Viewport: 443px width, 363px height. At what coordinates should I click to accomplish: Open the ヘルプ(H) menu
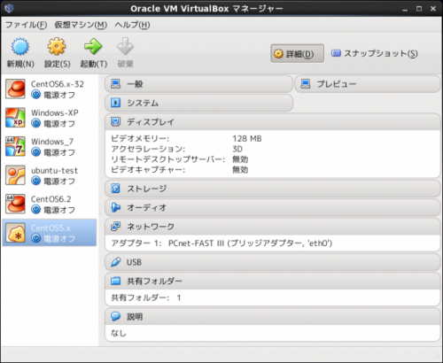132,25
